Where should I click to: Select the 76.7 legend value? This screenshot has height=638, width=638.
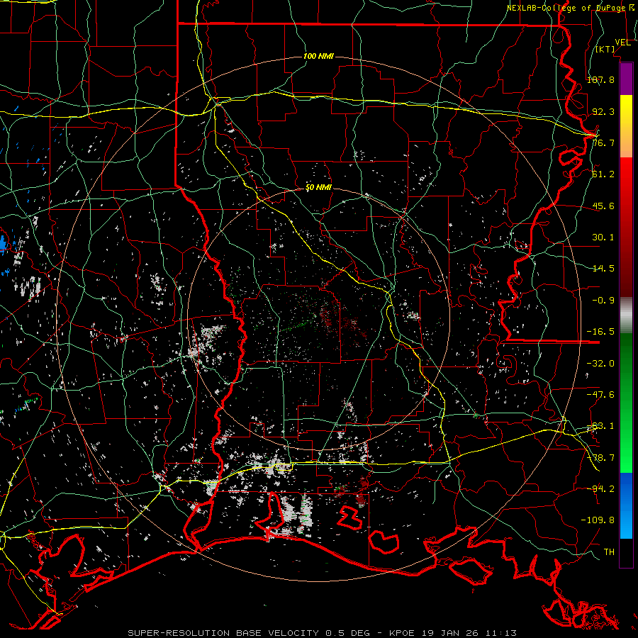pos(603,142)
